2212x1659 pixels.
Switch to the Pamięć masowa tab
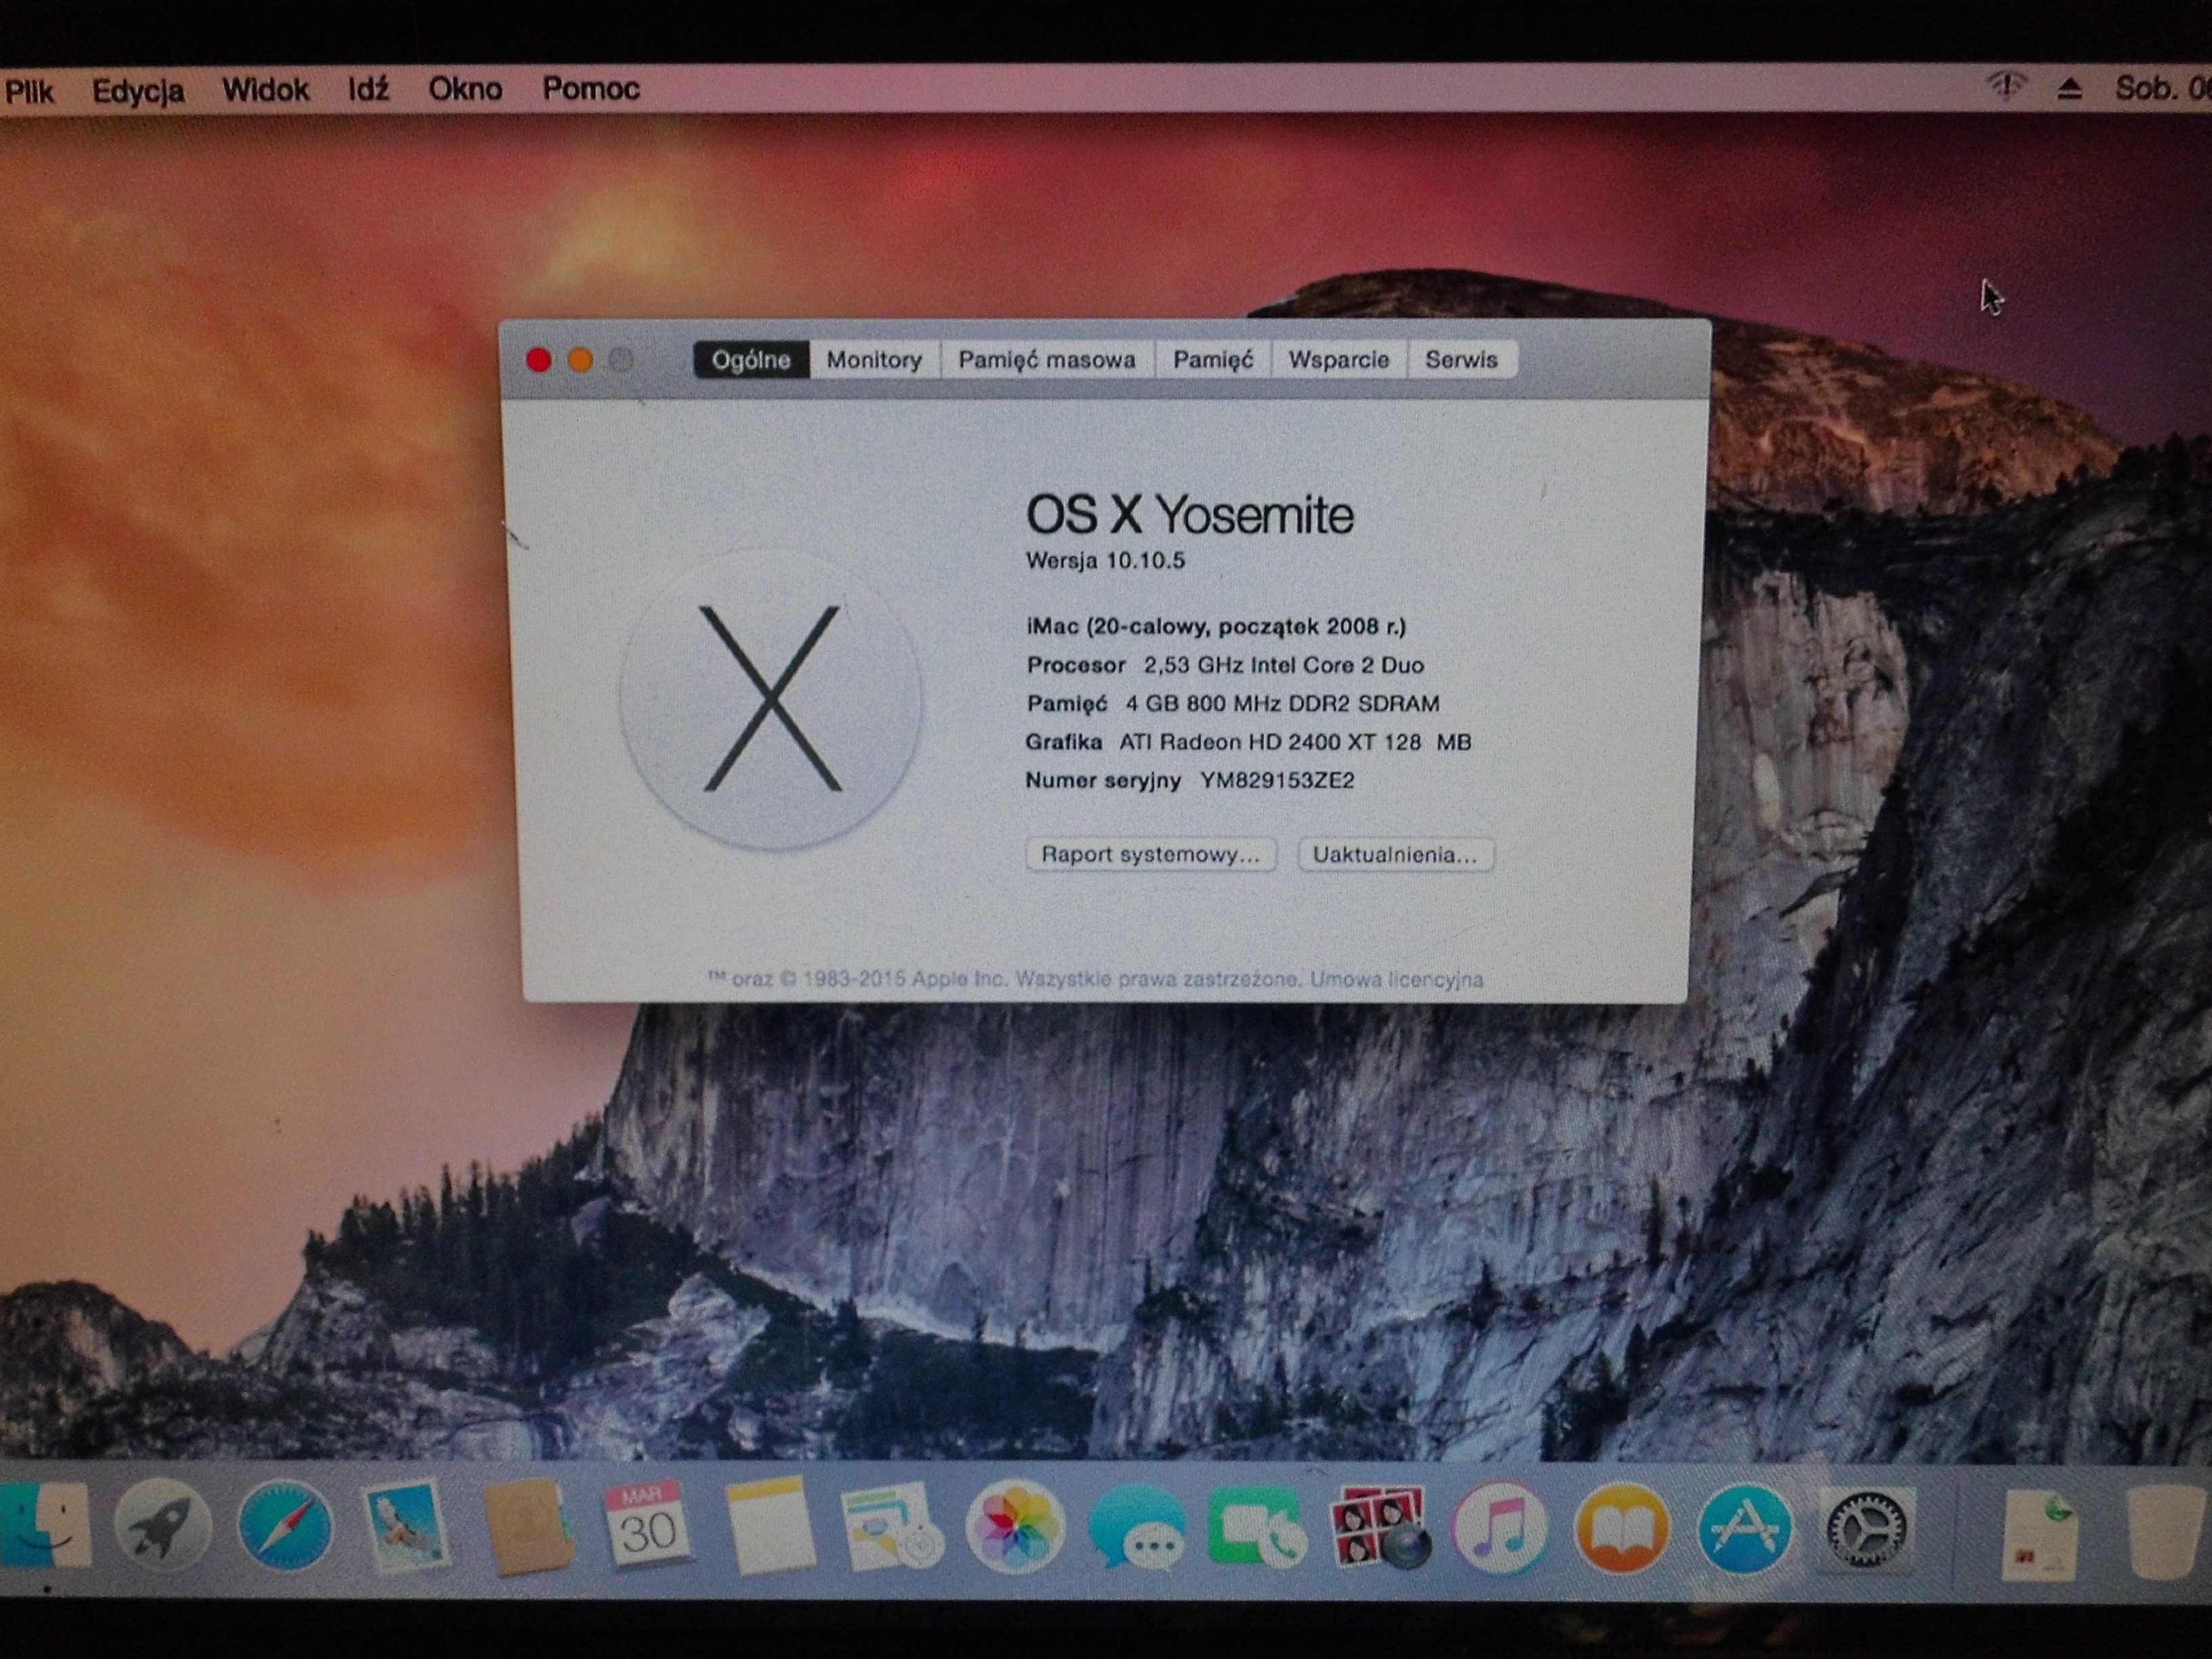pos(1047,360)
